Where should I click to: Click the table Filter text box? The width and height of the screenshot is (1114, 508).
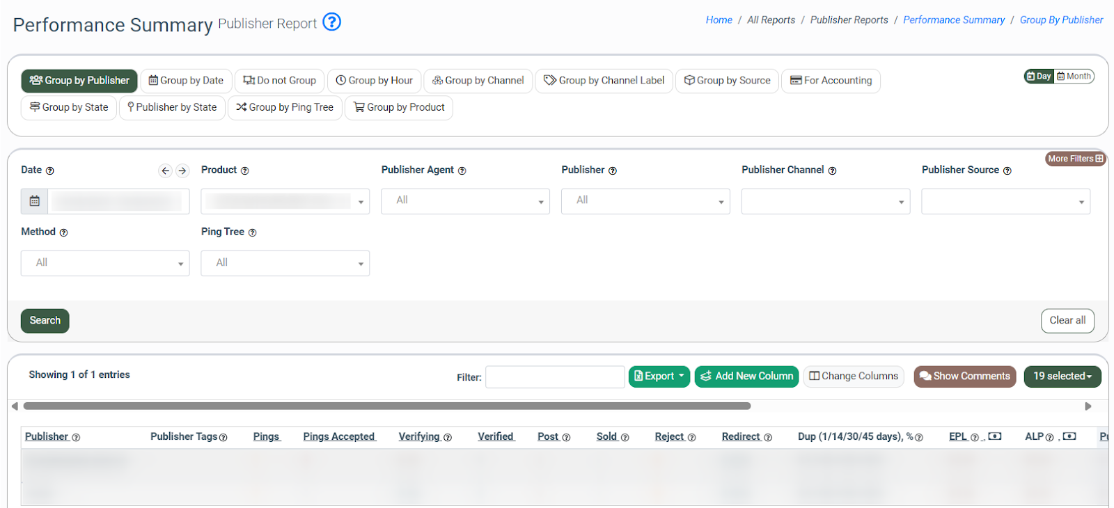point(555,377)
